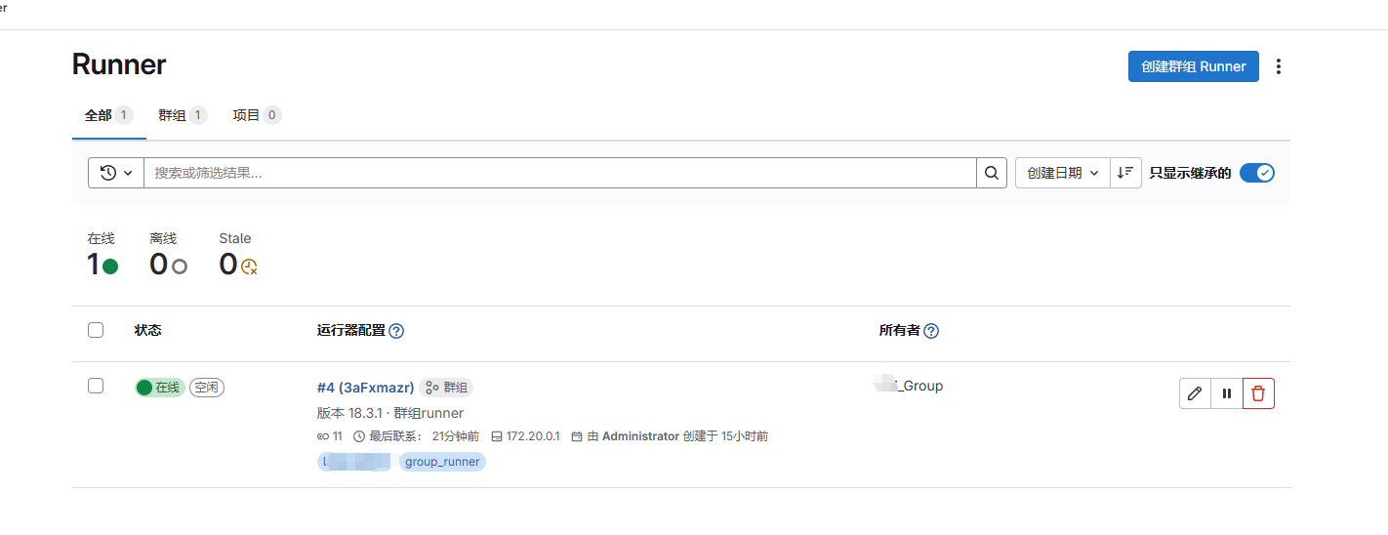
Task: Click the 版本 18.3.1 · 群组runner text
Action: coord(390,413)
